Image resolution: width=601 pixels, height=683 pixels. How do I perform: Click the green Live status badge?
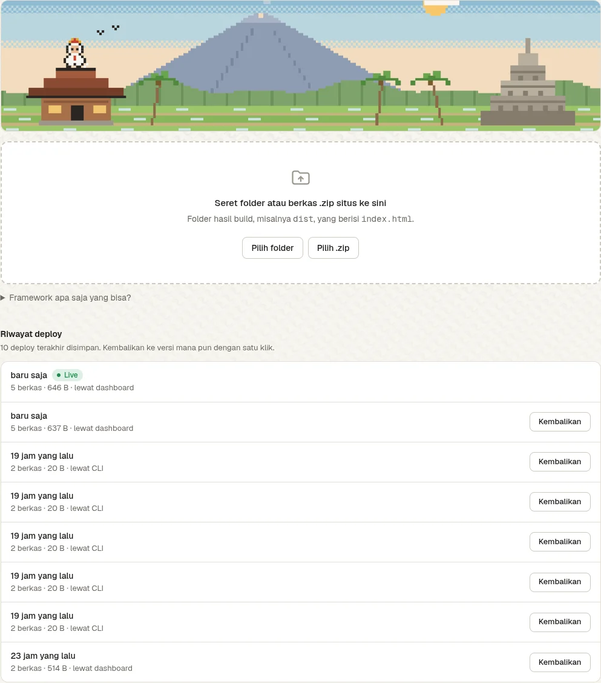tap(67, 375)
